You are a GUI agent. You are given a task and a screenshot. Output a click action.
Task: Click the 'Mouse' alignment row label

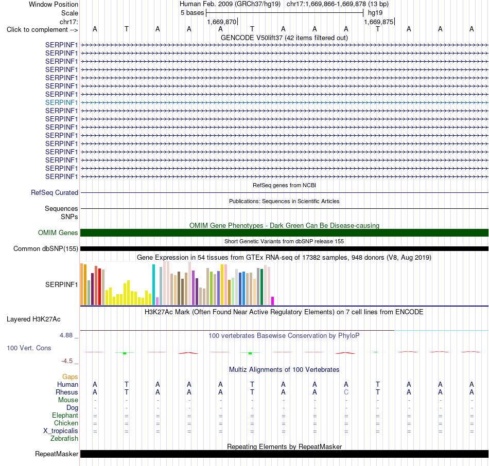(x=68, y=400)
